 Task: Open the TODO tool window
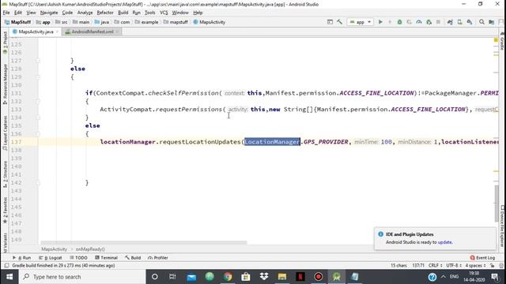point(78,258)
